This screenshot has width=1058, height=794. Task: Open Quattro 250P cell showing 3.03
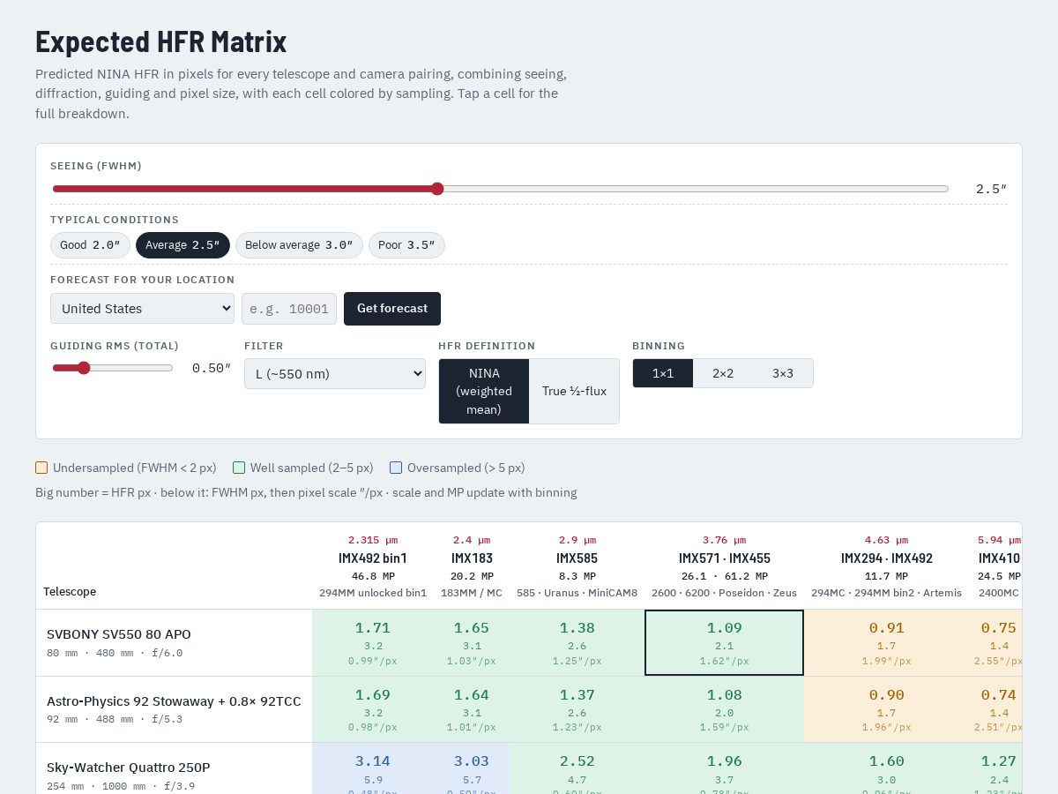coord(472,768)
